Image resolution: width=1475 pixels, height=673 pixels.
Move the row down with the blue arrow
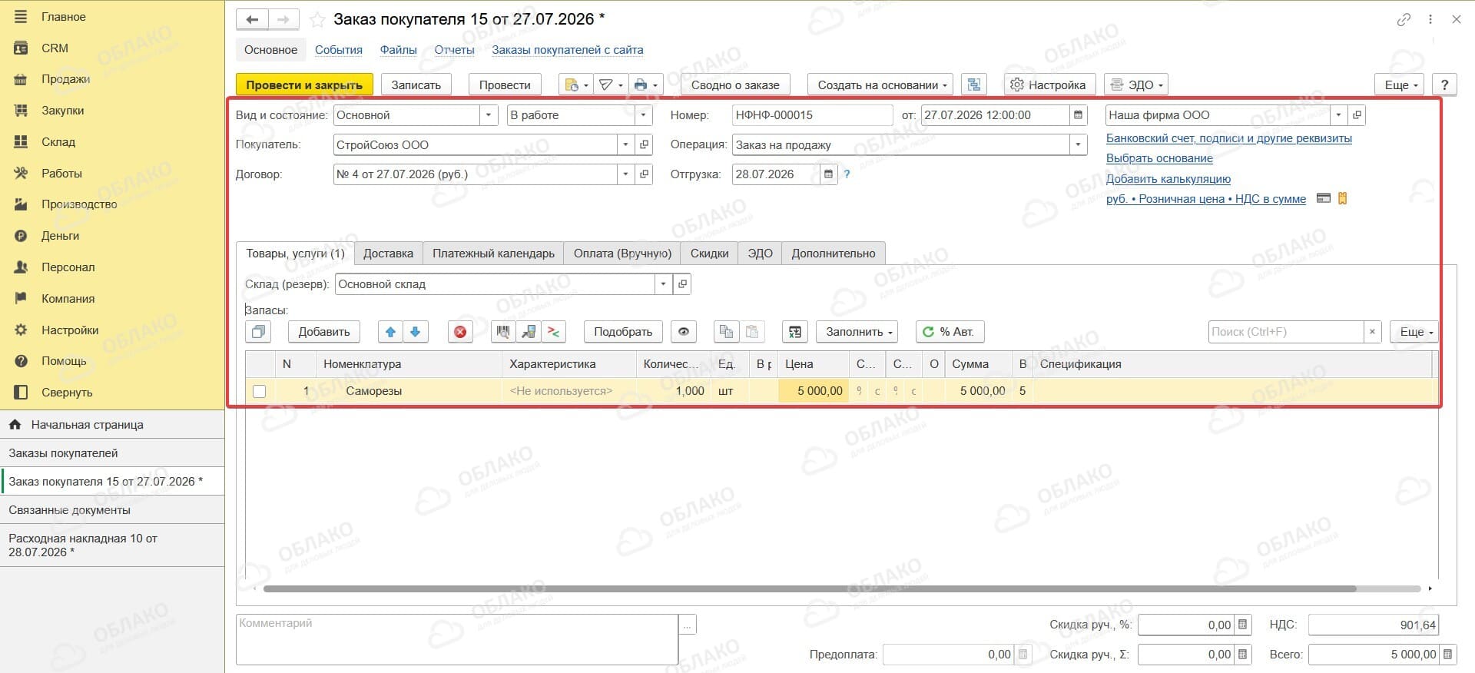tap(416, 332)
